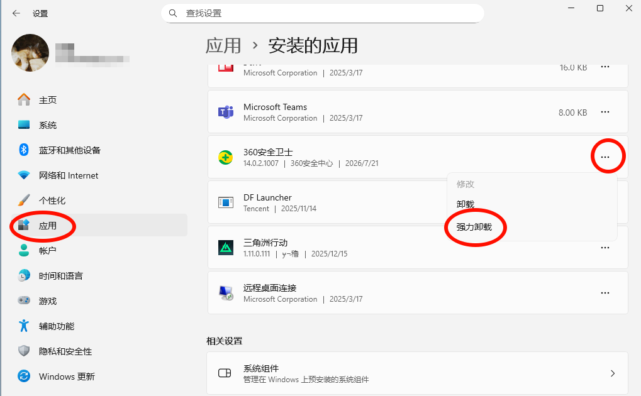The width and height of the screenshot is (641, 396).
Task: Open 网络和 Internet settings
Action: [x=99, y=175]
